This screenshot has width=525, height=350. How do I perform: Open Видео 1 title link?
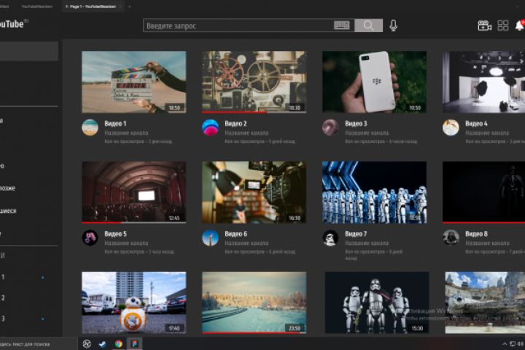(115, 123)
